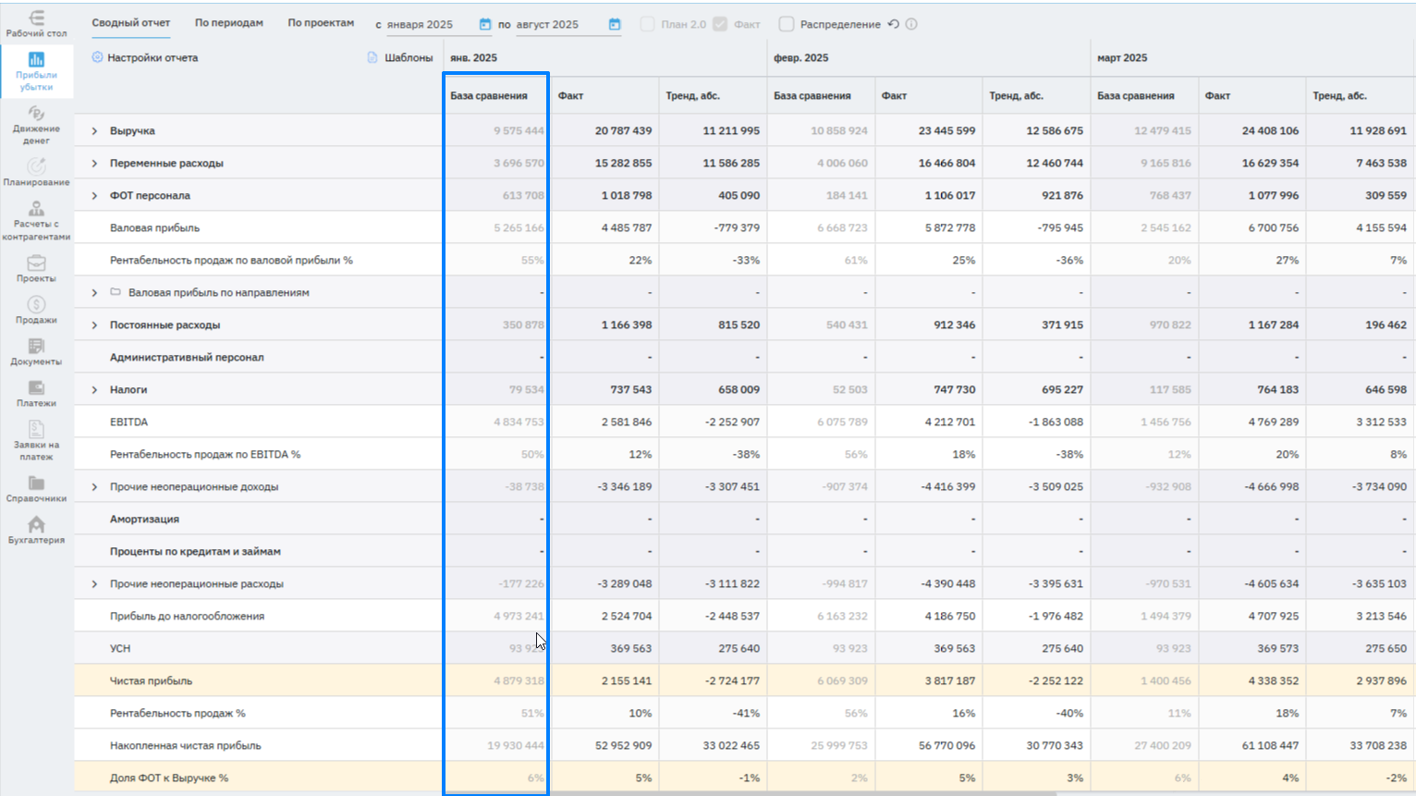Expand the Налоги row
Viewport: 1416px width, 796px height.
click(x=94, y=390)
